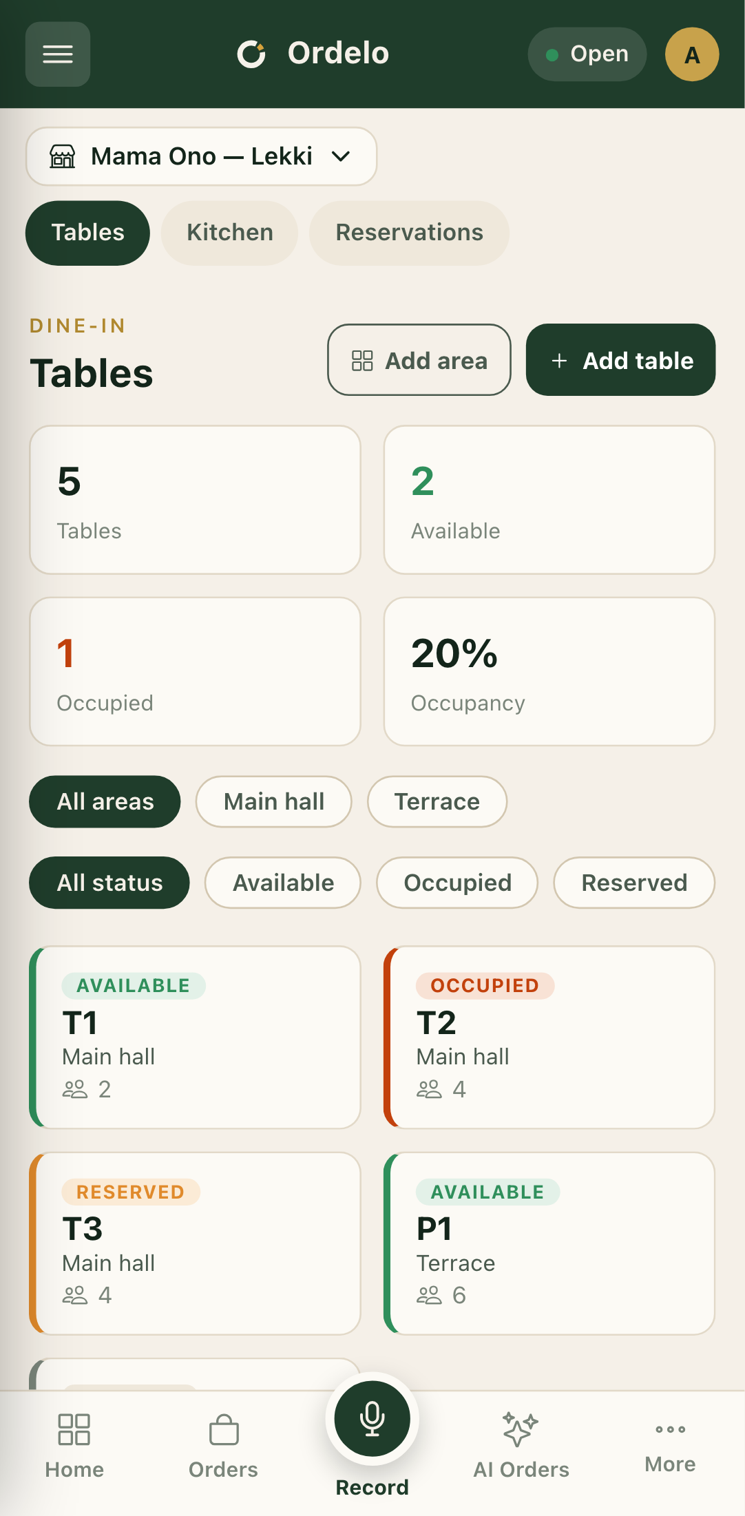Open the hamburger menu
This screenshot has height=1516, width=745.
[x=58, y=54]
